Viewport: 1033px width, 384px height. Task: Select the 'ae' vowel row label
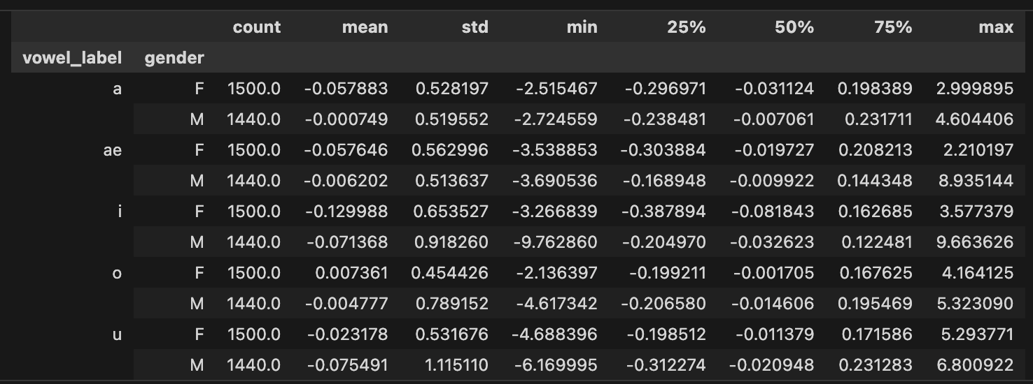(x=112, y=150)
